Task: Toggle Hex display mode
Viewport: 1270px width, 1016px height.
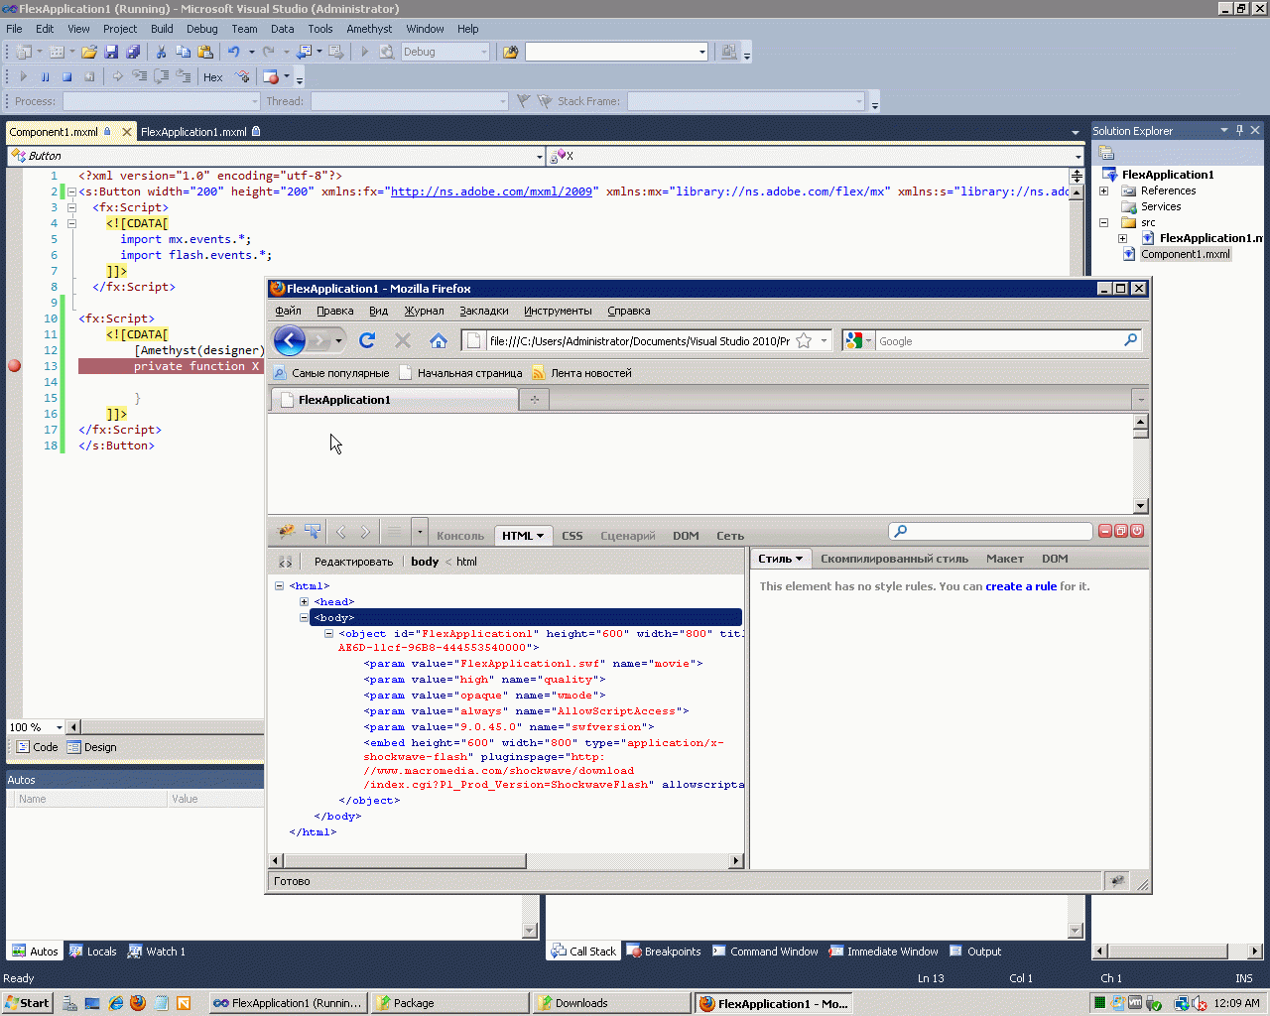Action: tap(213, 77)
